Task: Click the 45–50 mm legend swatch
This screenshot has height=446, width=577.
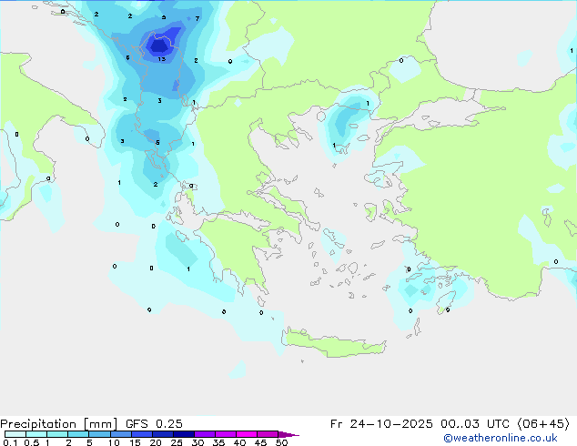Action: (268, 434)
